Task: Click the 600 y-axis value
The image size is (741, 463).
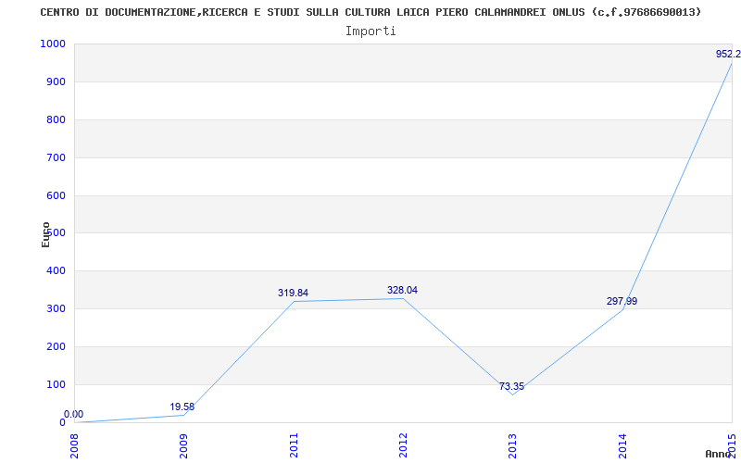Action: (x=56, y=195)
